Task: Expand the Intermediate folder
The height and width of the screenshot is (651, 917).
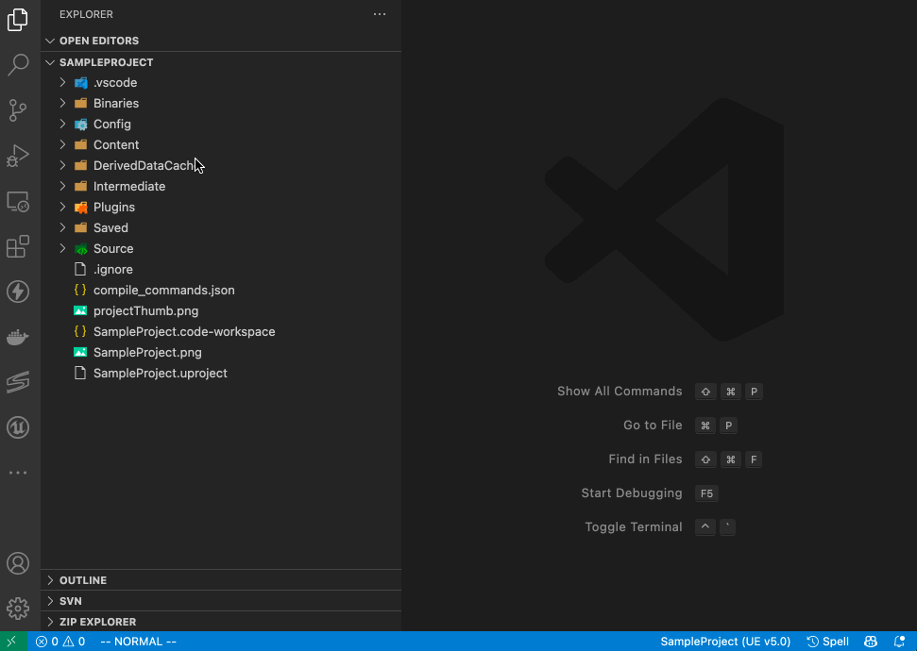Action: (x=221, y=187)
